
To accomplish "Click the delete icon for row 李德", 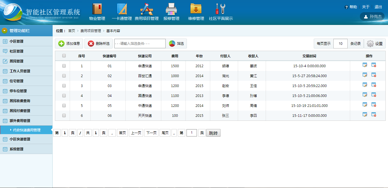I will click(x=374, y=95).
